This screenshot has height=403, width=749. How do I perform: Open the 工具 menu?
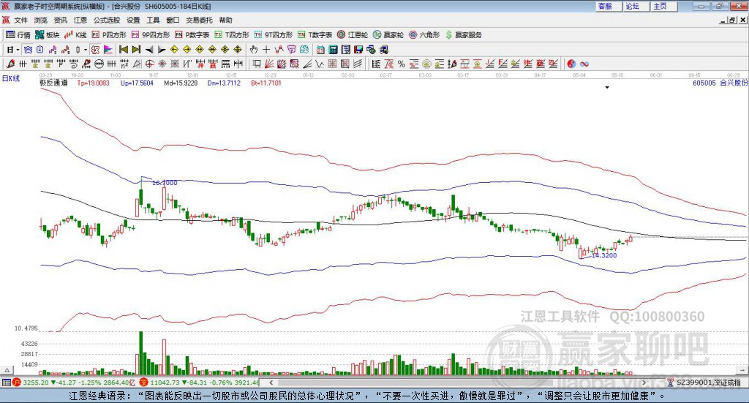click(x=153, y=20)
